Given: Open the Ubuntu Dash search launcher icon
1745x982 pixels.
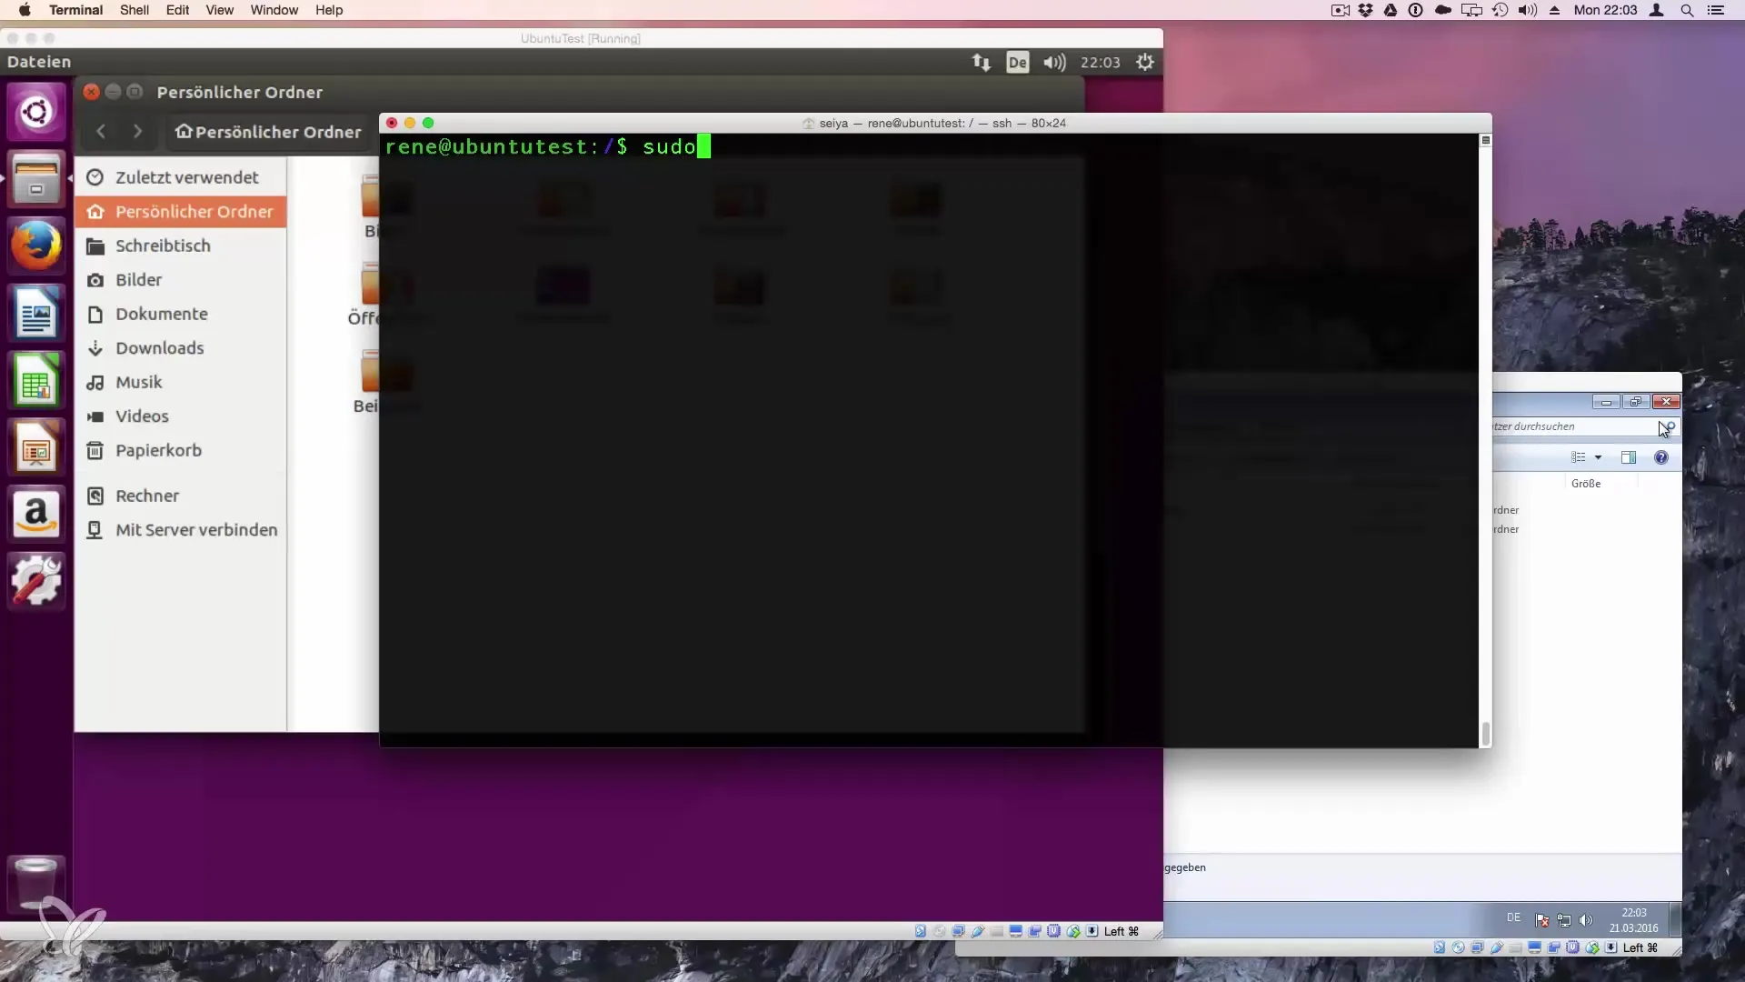Looking at the screenshot, I should (x=36, y=112).
